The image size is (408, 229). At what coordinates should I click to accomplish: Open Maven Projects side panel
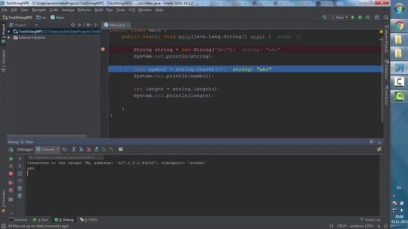(386, 39)
